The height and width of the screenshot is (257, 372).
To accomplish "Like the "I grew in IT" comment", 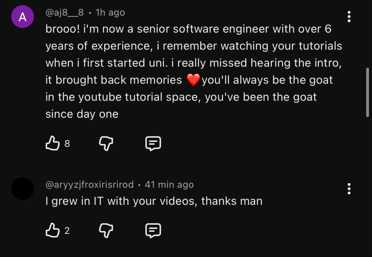I will click(53, 231).
